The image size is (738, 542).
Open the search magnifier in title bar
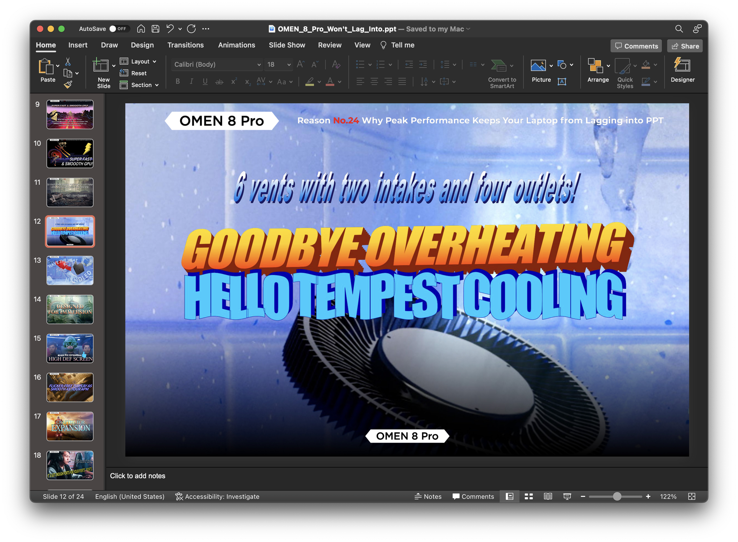coord(679,29)
